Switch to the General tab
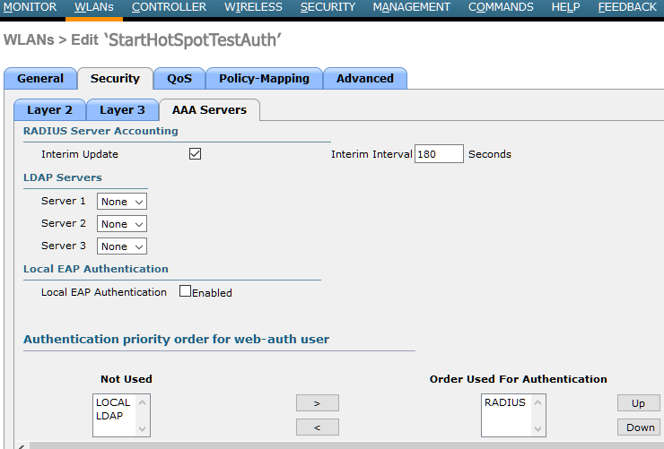This screenshot has width=664, height=449. 40,79
